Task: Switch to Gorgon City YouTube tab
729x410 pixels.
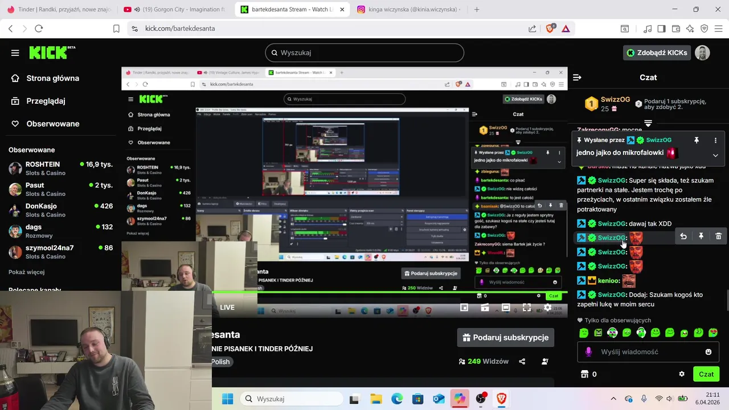Action: coord(175,9)
